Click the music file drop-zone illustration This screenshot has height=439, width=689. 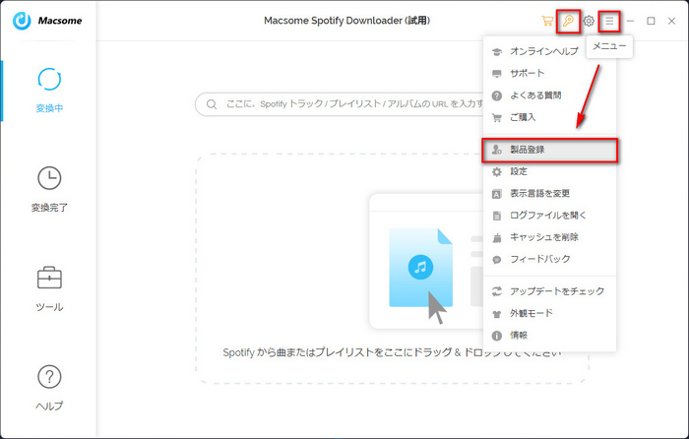(x=426, y=262)
